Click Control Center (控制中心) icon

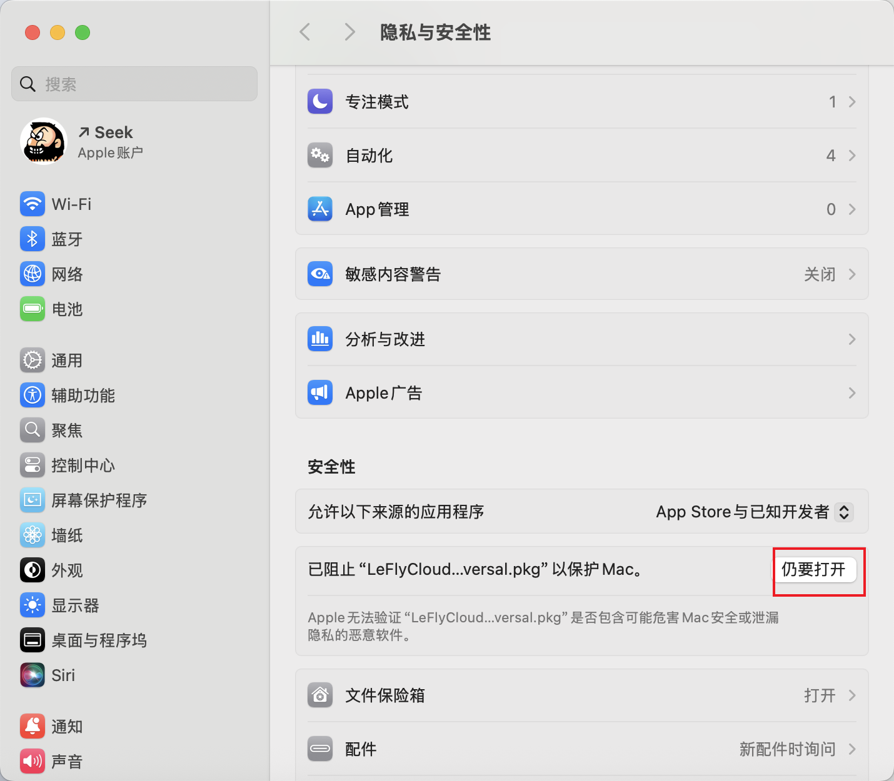coord(33,465)
